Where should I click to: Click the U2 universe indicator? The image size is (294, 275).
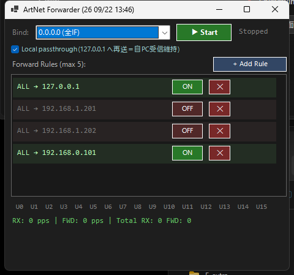(49, 207)
